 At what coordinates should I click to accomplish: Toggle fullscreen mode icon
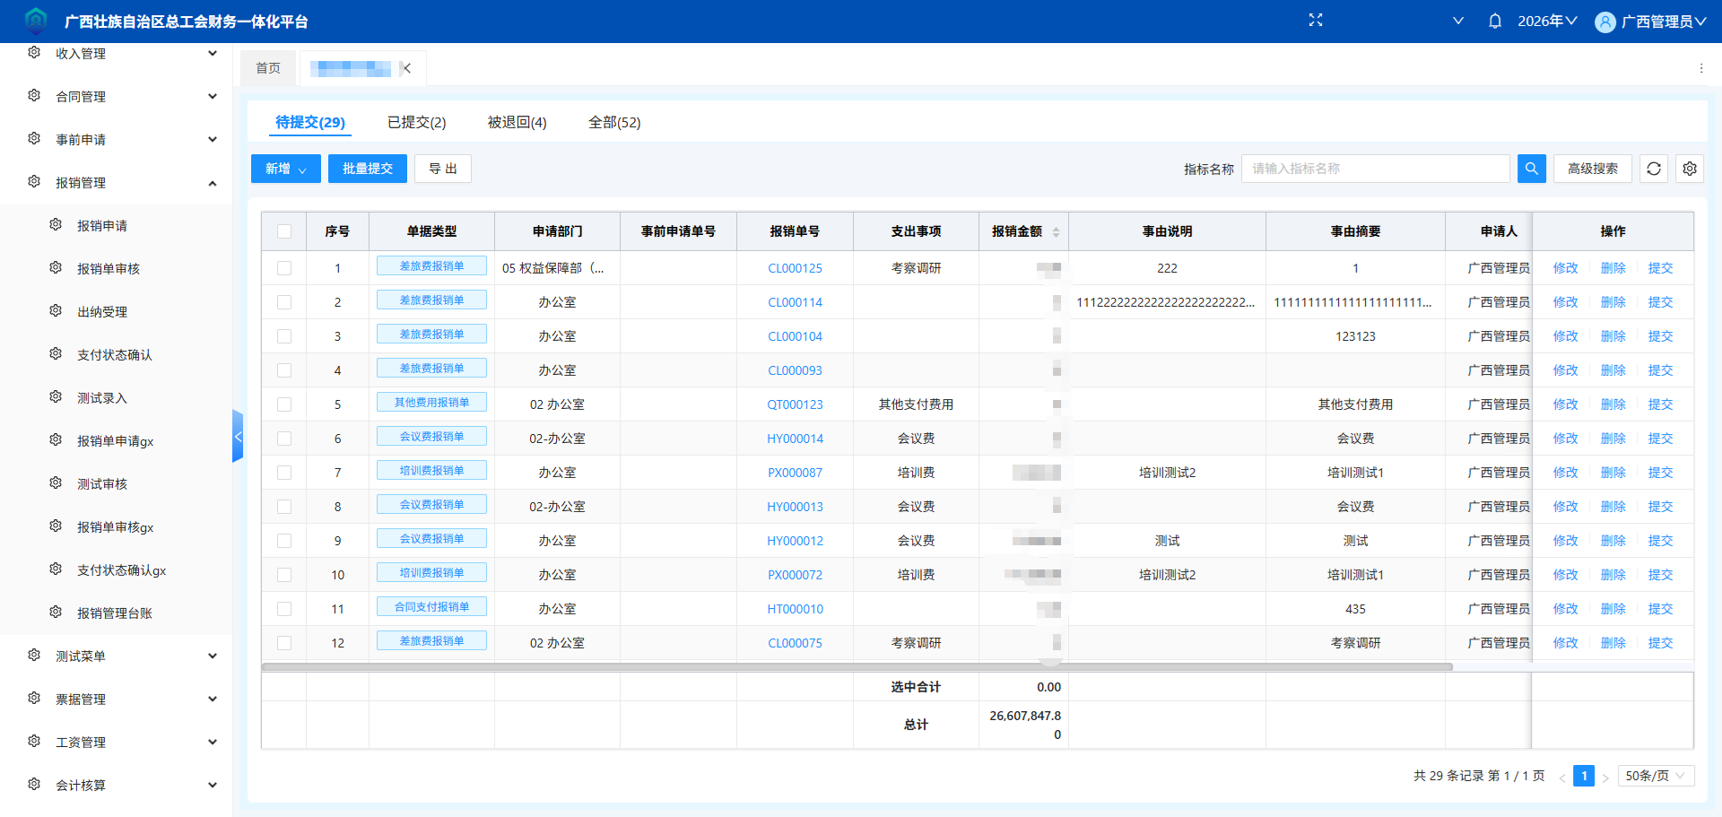pyautogui.click(x=1316, y=20)
